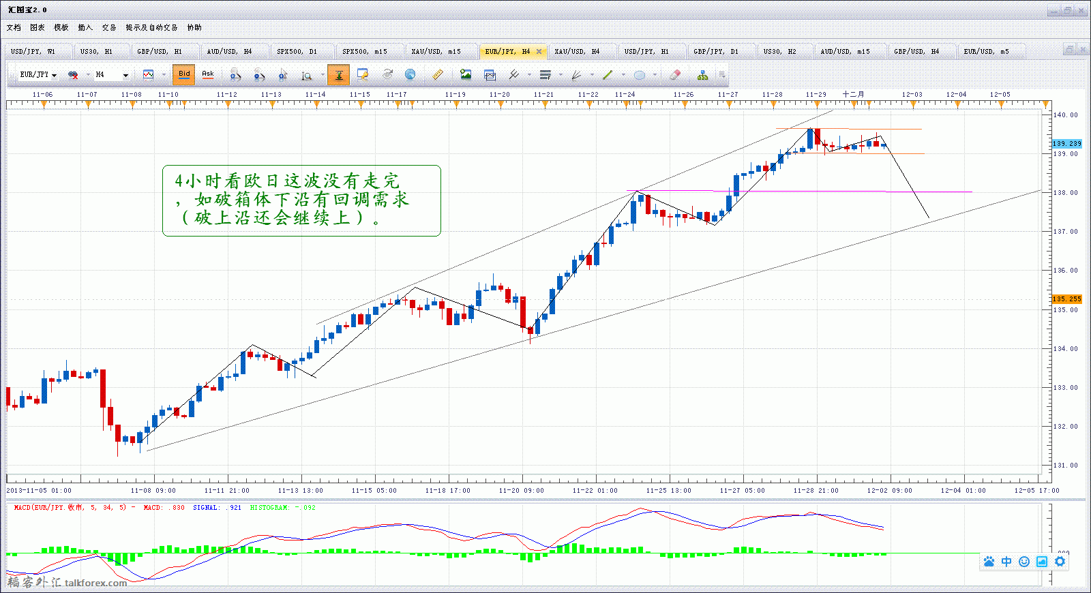The width and height of the screenshot is (1091, 593).
Task: Select the green trend line tool
Action: [608, 75]
